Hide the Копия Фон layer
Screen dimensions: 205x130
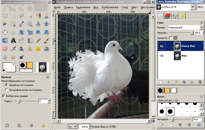coord(162,46)
